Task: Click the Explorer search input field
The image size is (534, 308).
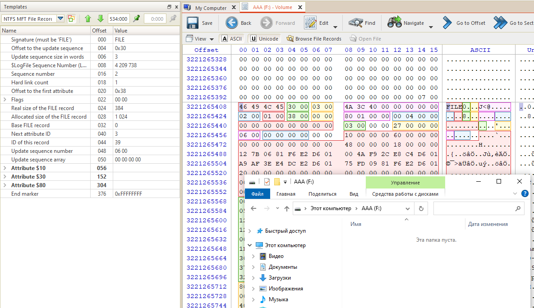Action: 474,209
